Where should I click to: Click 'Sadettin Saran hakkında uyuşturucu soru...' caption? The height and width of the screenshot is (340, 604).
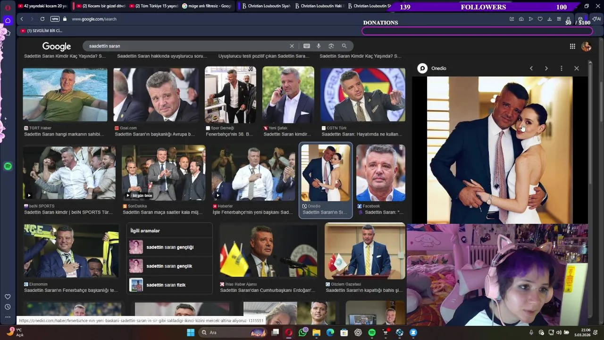click(162, 56)
